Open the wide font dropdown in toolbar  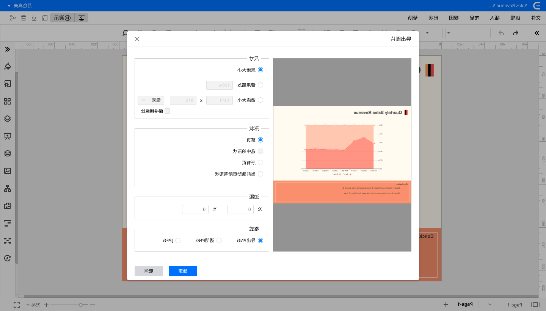(x=468, y=33)
